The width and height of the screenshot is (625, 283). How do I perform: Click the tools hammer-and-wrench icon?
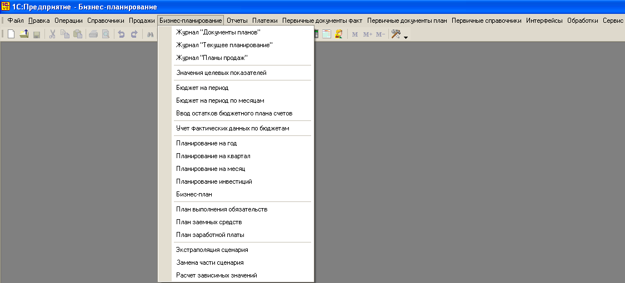point(396,34)
